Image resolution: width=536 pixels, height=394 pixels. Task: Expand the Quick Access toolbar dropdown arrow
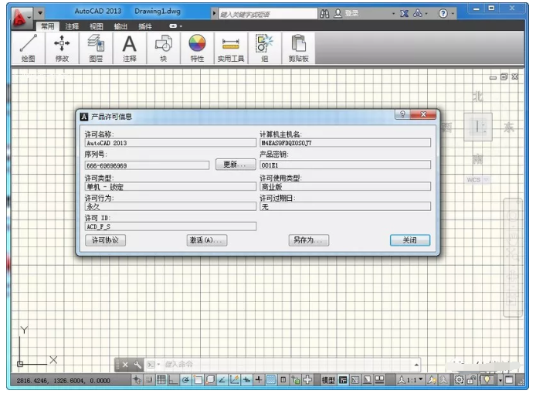click(x=40, y=13)
